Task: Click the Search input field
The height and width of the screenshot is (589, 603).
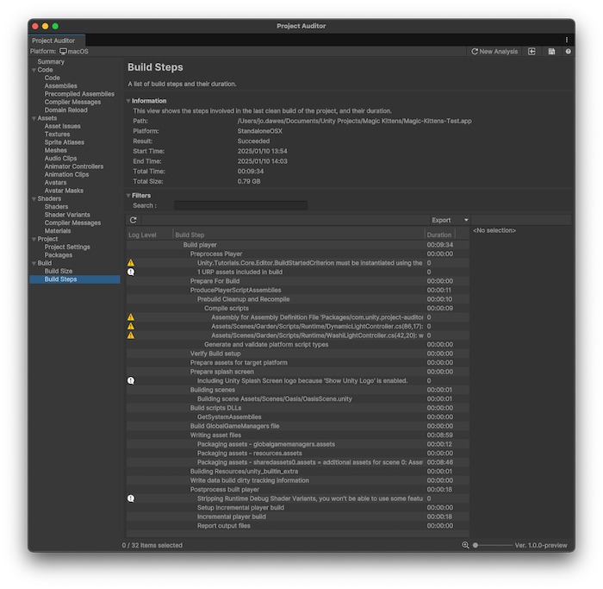Action: pos(240,205)
